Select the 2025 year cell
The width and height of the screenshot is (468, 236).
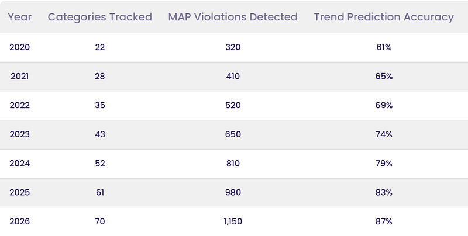(x=20, y=192)
